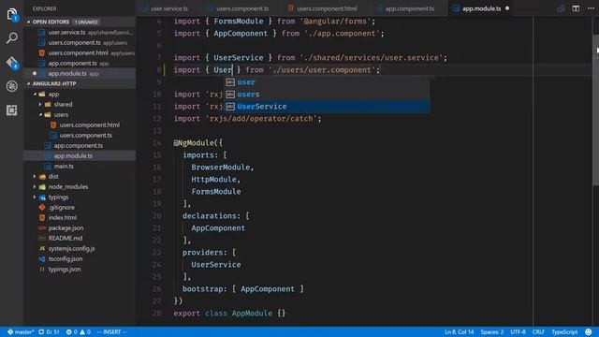599x337 pixels.
Task: Choose the 'users' autocomplete suggestion
Action: (x=327, y=95)
